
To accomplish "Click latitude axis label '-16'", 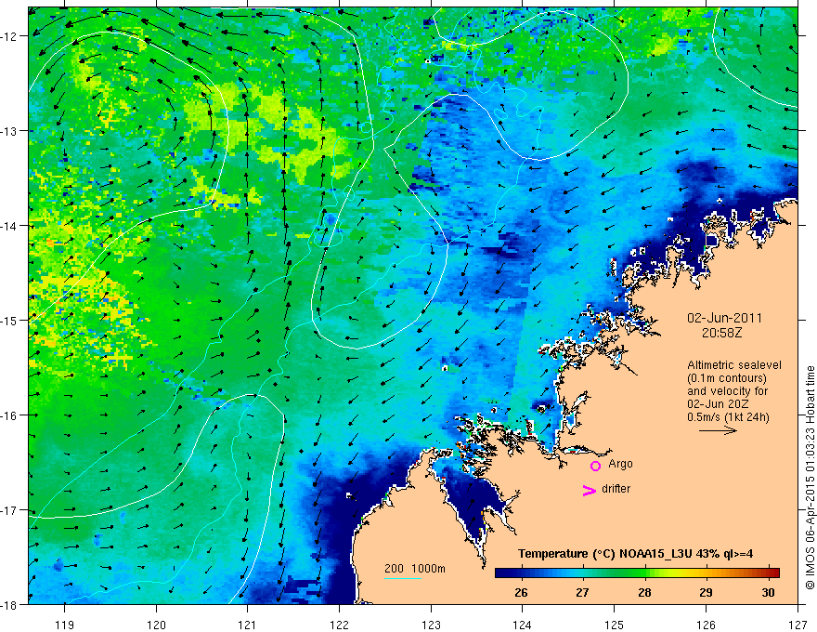I will click(x=9, y=415).
